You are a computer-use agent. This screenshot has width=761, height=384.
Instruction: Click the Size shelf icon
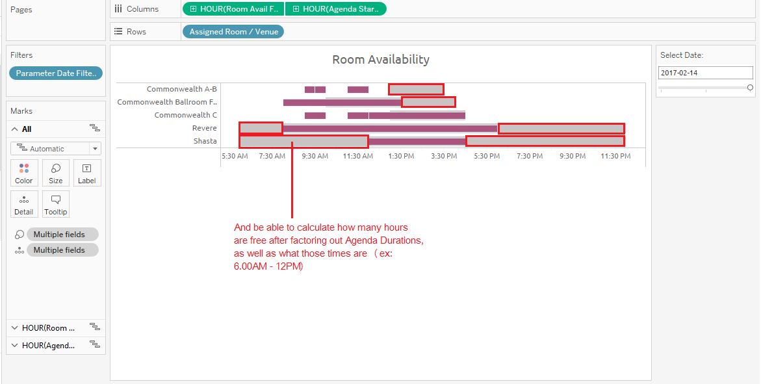55,172
